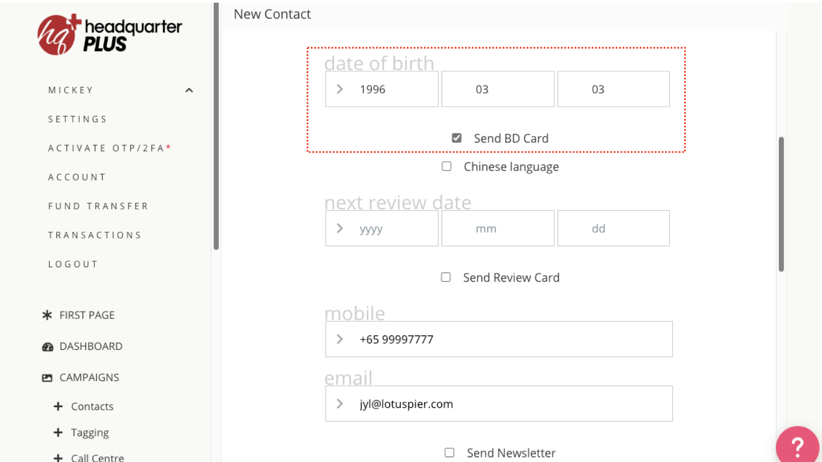Collapse the MICKEY user menu chevron
This screenshot has width=822, height=462.
tap(189, 90)
